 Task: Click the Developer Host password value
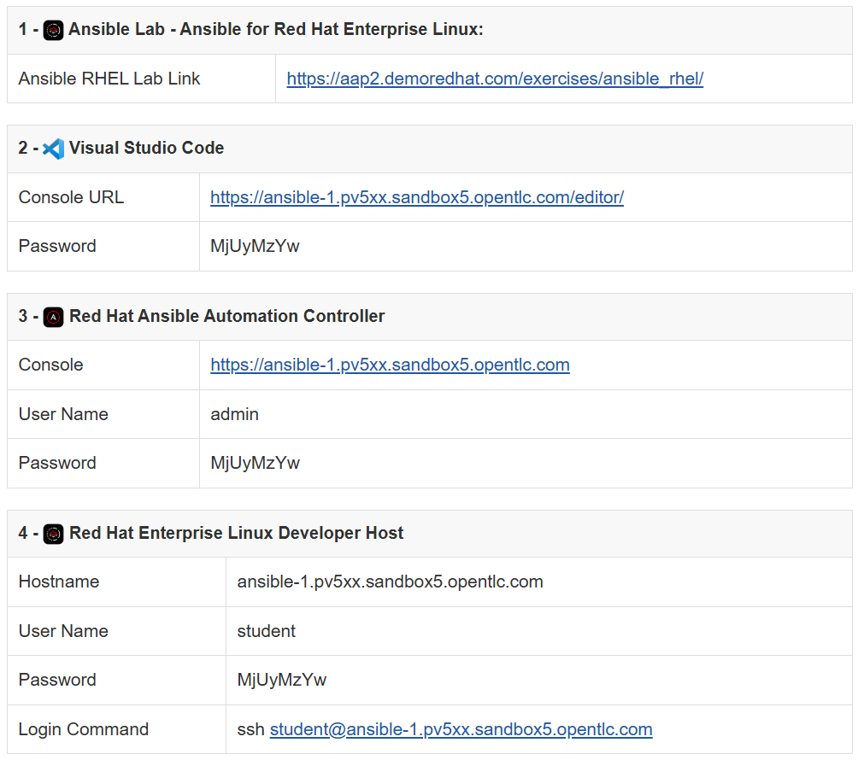coord(281,681)
